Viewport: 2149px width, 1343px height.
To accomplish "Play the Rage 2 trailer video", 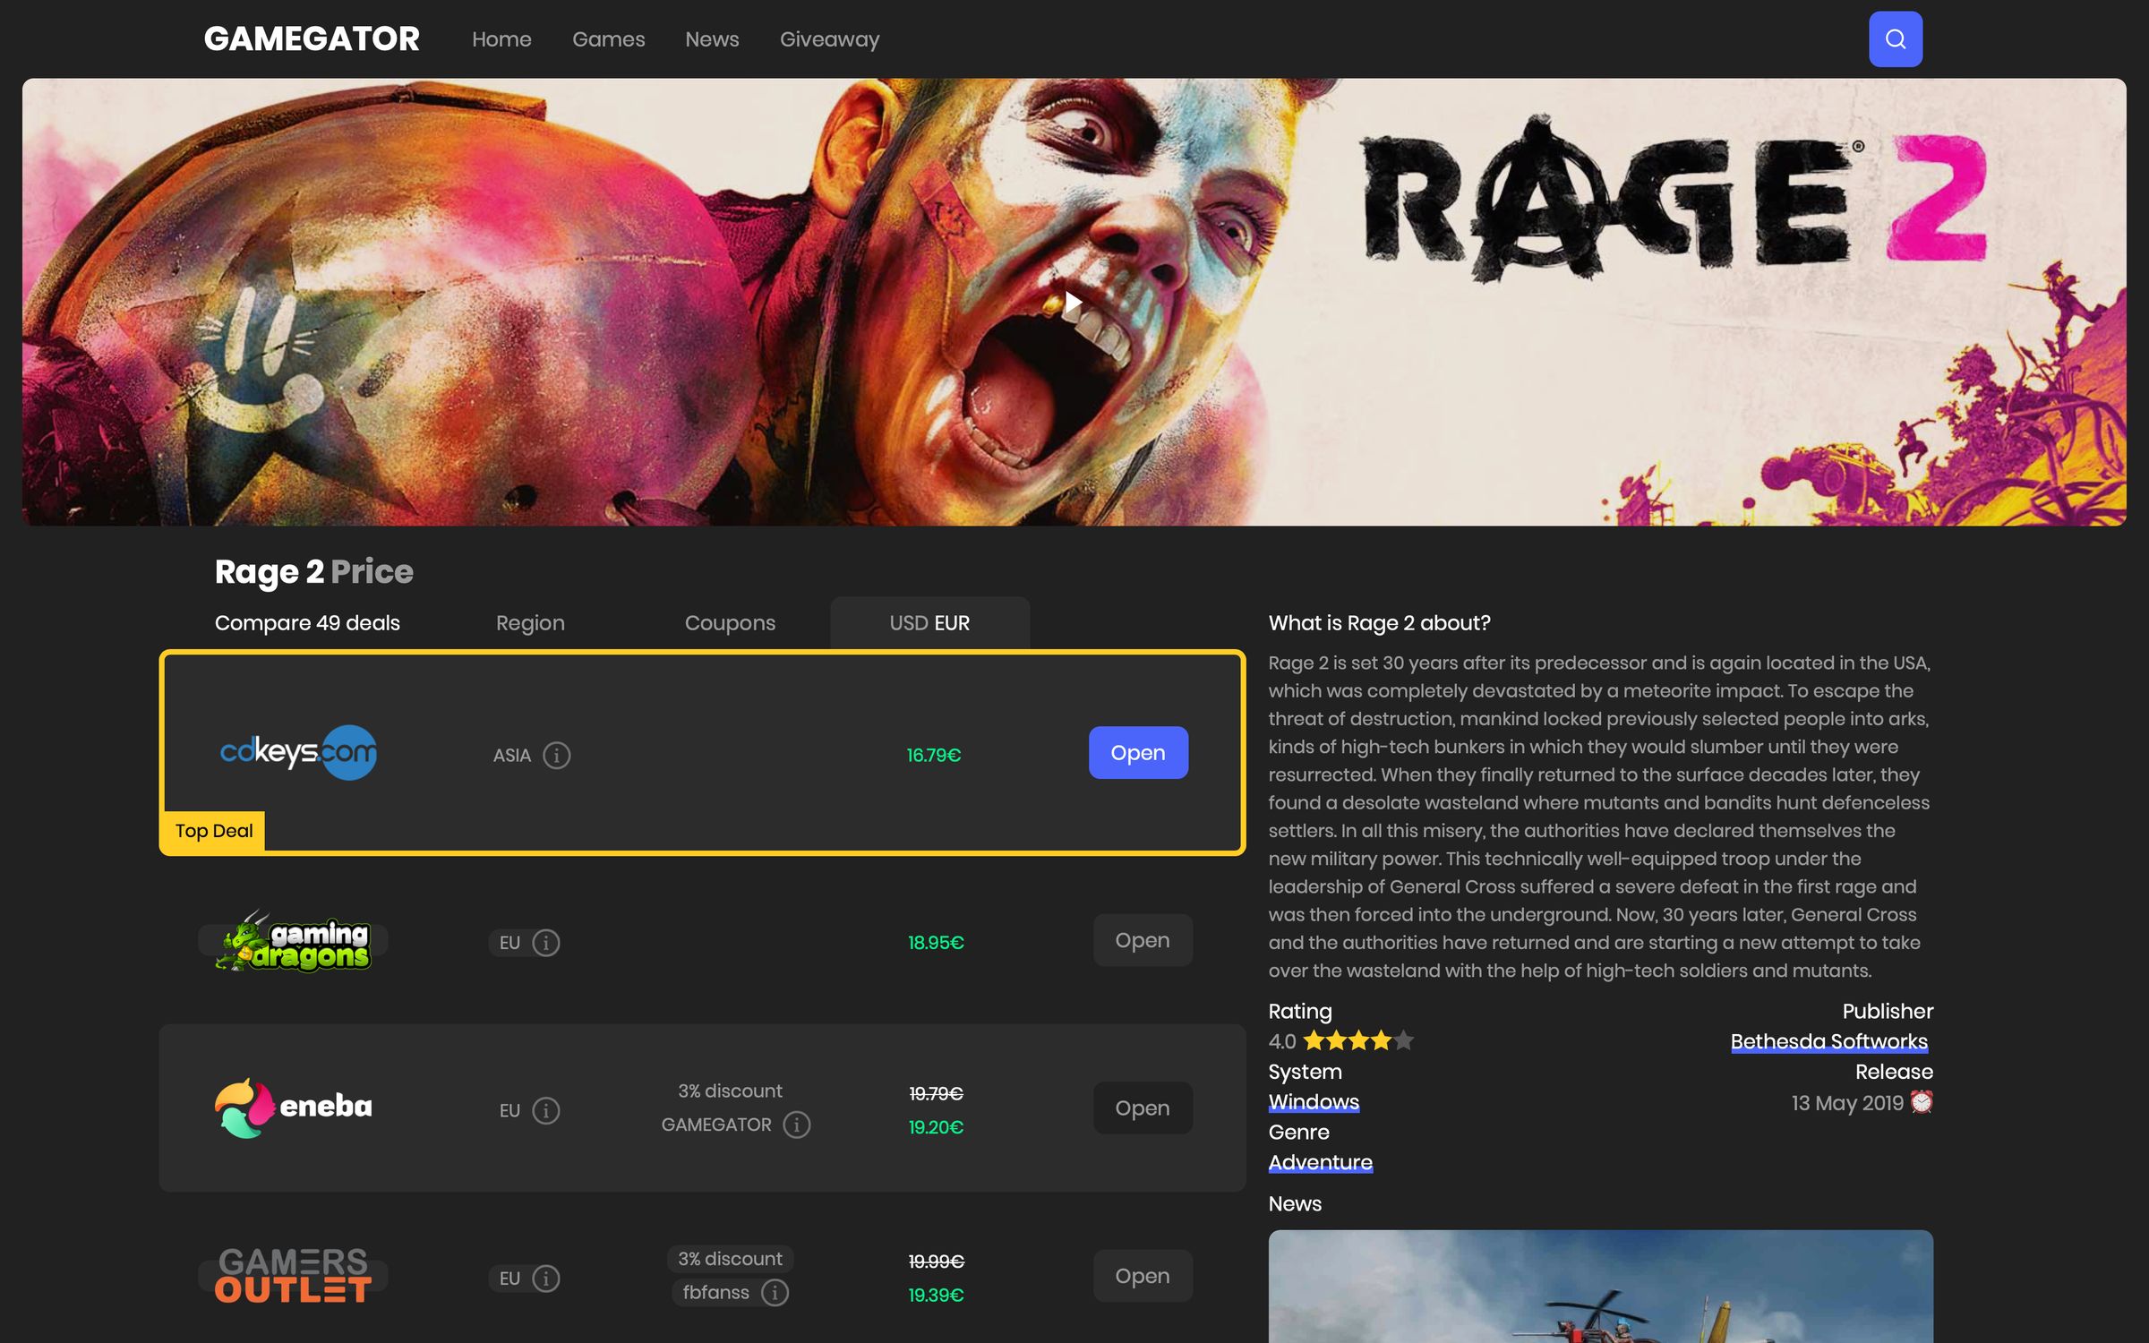I will pos(1074,303).
